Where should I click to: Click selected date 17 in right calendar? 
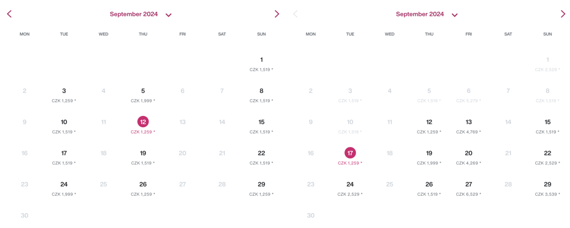click(x=350, y=153)
